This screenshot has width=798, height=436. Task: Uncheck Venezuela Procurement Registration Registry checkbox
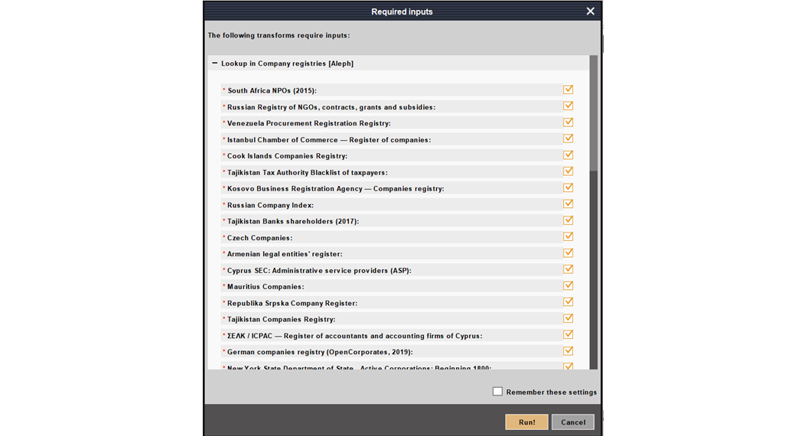coord(568,122)
